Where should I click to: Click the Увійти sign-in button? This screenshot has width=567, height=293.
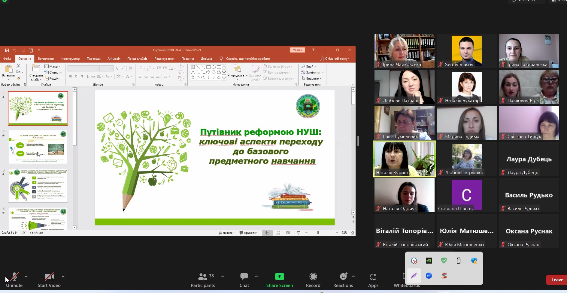pyautogui.click(x=297, y=50)
